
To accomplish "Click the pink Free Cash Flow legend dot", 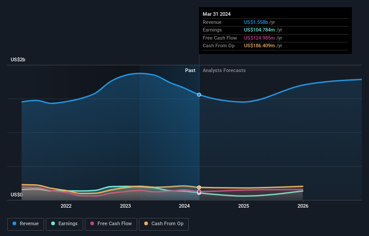I will point(92,223).
